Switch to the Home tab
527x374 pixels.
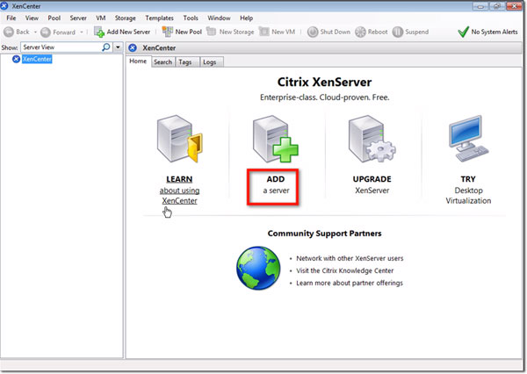(138, 61)
